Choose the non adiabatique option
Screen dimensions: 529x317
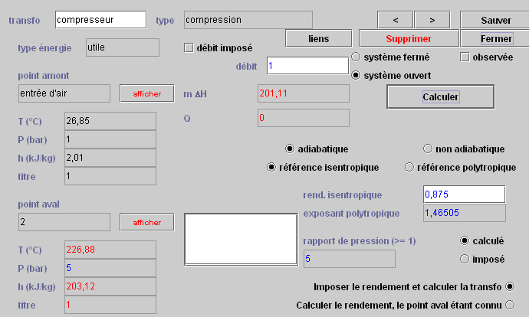(x=428, y=149)
